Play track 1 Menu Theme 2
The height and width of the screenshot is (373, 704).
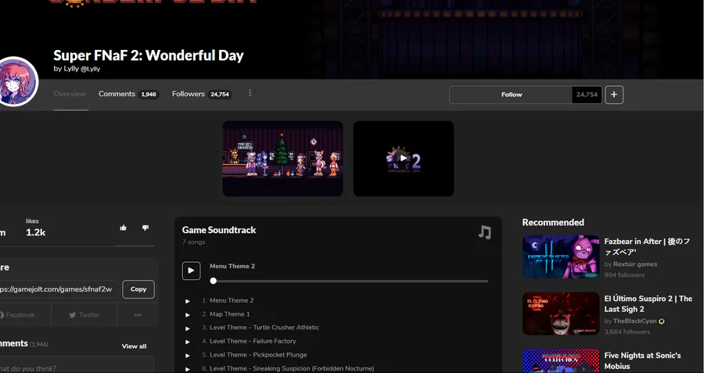pyautogui.click(x=188, y=301)
